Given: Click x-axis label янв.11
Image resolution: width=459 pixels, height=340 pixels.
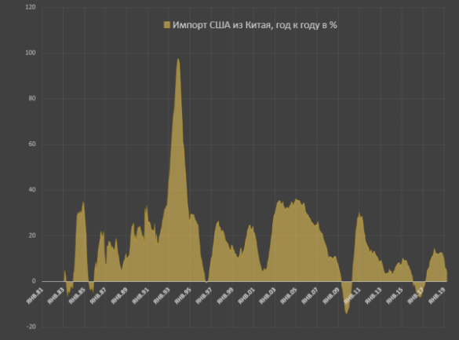Looking at the screenshot, I should [x=352, y=296].
